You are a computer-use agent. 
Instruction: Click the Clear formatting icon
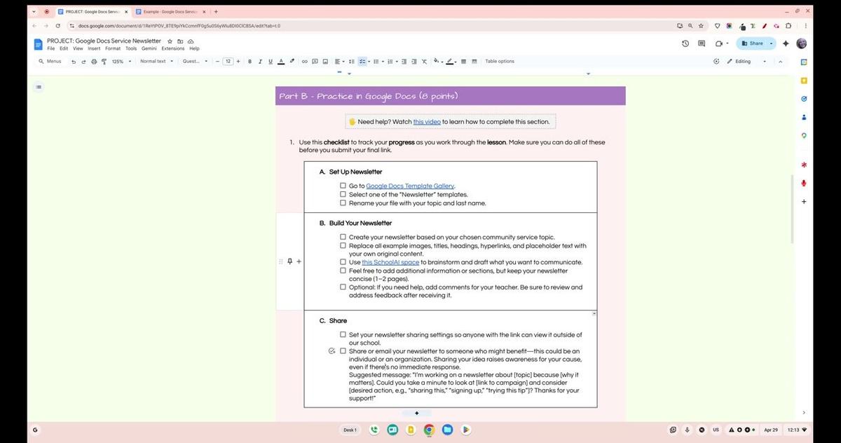tap(424, 62)
